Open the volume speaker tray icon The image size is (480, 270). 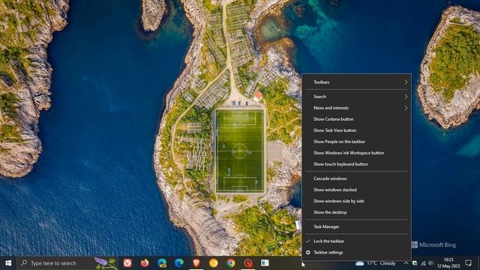tap(431, 263)
